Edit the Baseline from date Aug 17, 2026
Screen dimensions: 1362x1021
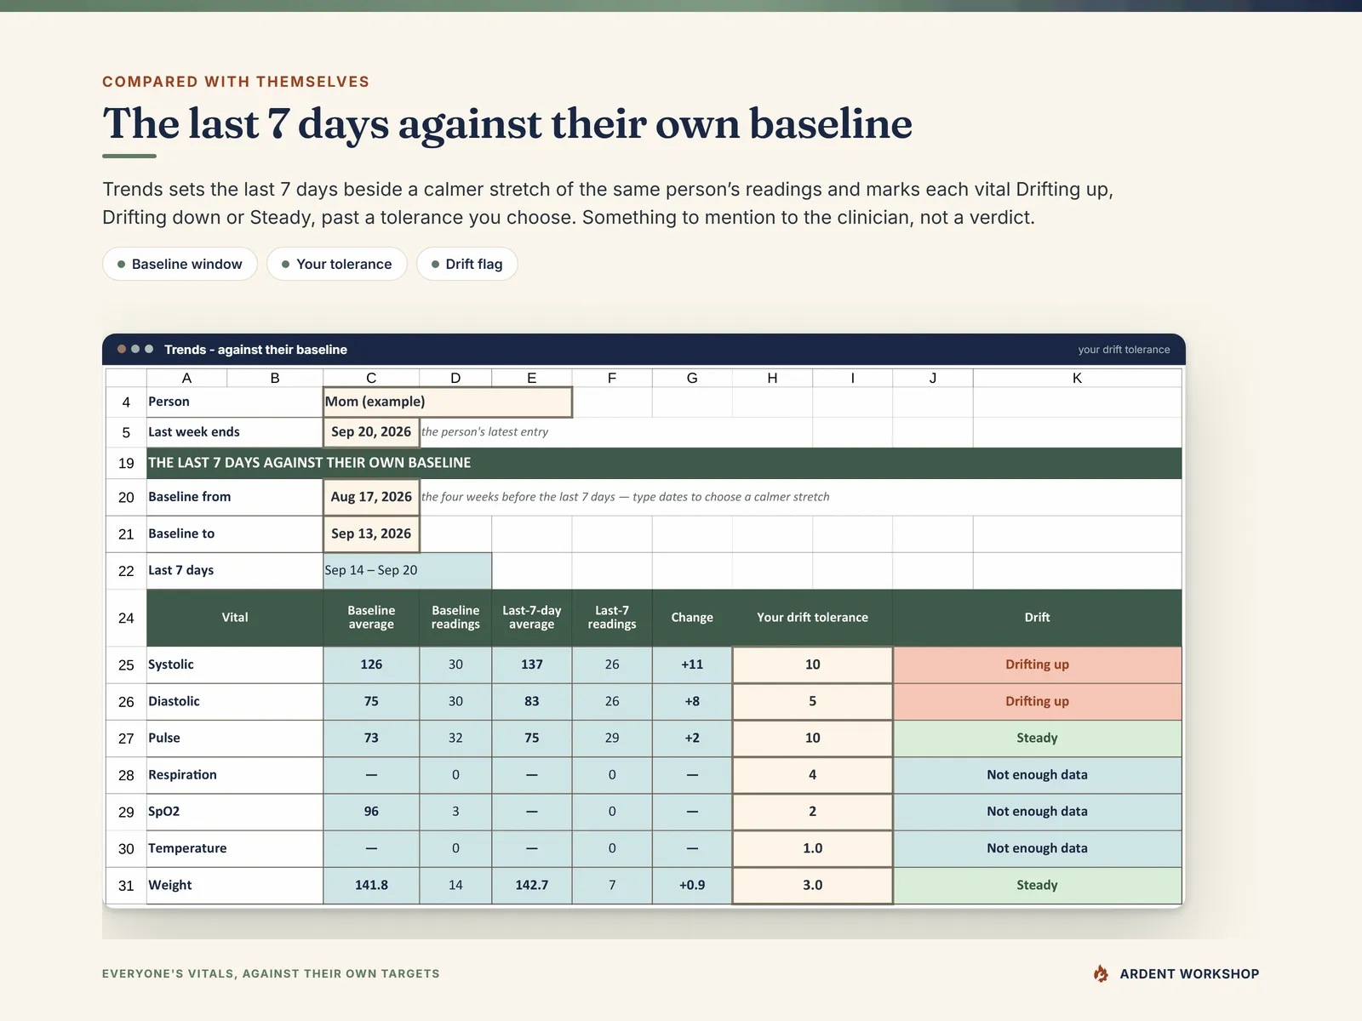pyautogui.click(x=371, y=497)
